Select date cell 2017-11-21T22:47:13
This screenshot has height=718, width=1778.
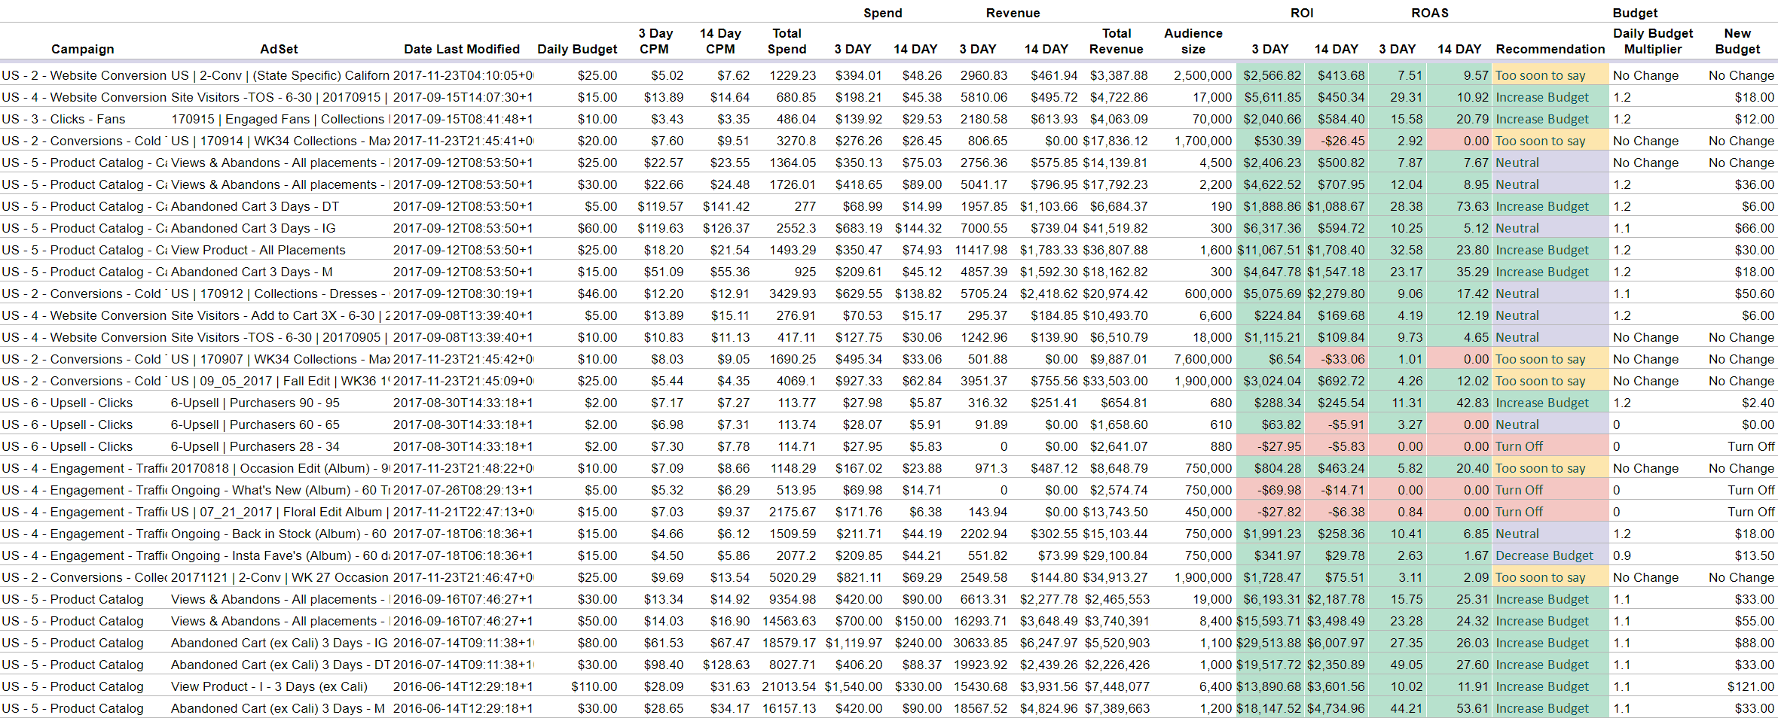click(463, 512)
